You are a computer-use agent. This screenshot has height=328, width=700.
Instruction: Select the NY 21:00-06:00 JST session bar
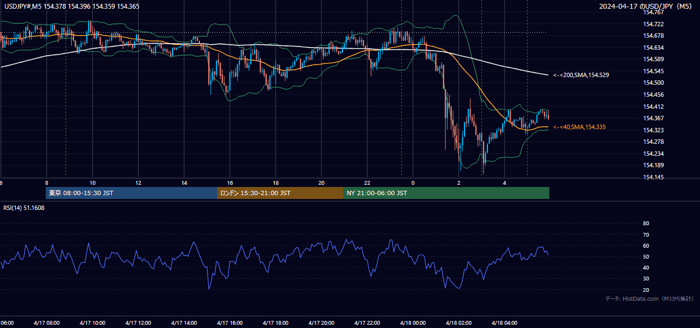point(446,193)
